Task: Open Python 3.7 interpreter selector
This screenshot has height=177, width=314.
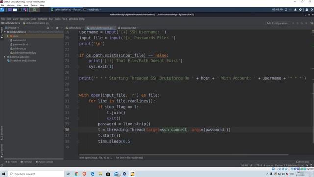Action: coord(289,165)
